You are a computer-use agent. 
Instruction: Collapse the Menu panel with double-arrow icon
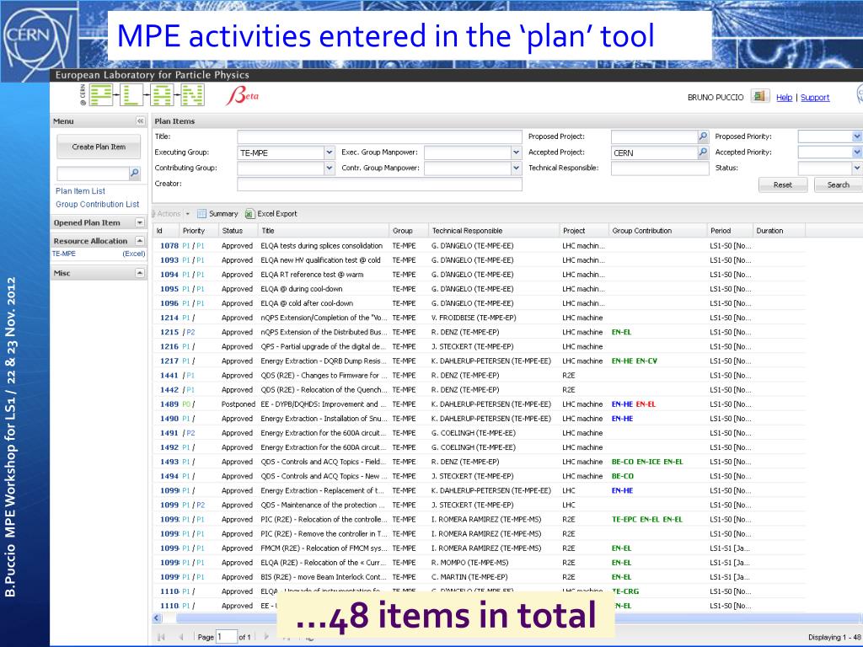point(140,121)
